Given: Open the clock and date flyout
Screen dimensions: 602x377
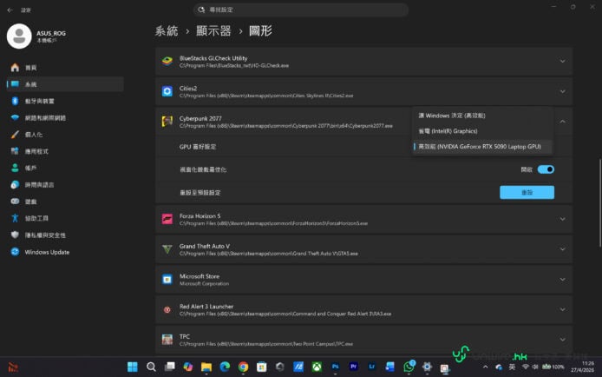Looking at the screenshot, I should click(x=582, y=367).
